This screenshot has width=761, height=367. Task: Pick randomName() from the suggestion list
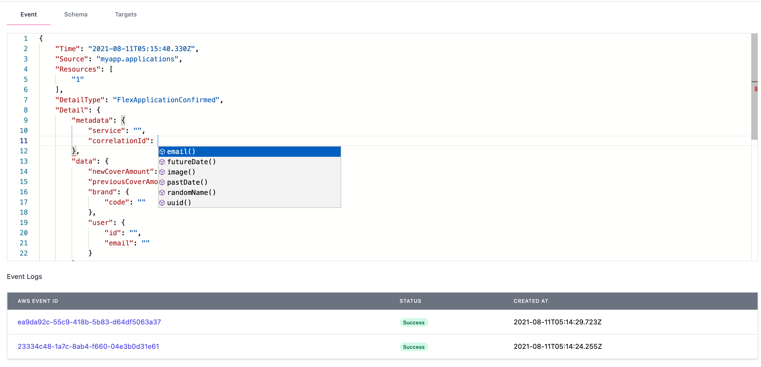191,193
